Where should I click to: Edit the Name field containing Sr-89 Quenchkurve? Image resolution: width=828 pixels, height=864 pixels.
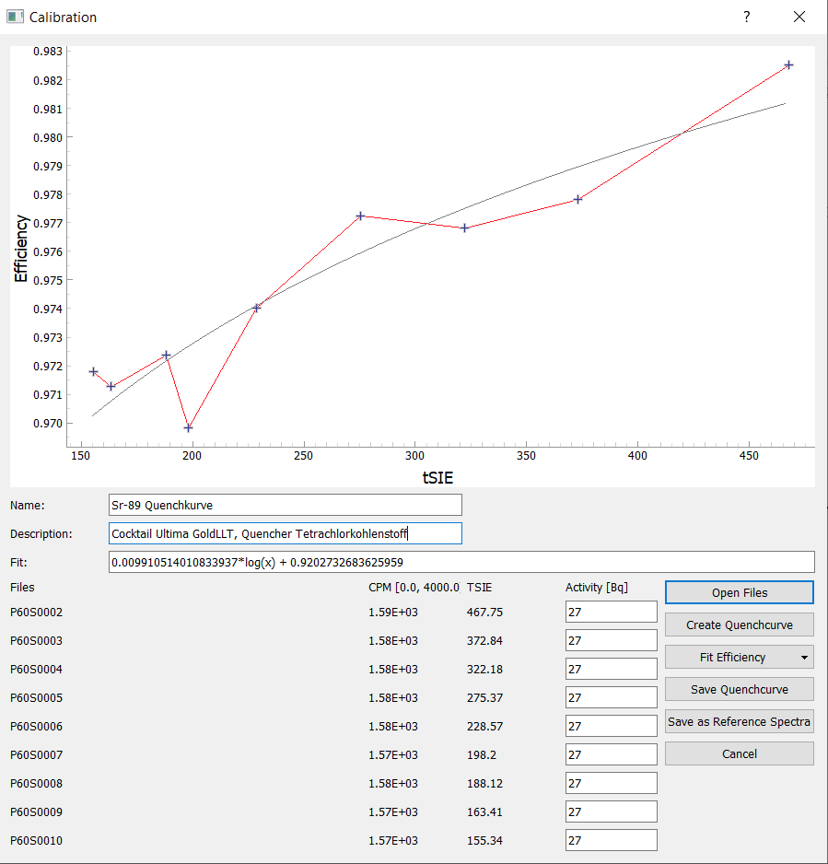coord(286,505)
